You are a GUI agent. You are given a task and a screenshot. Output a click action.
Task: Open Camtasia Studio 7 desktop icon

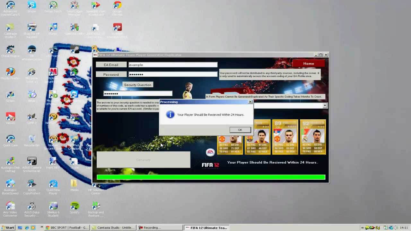pyautogui.click(x=10, y=31)
